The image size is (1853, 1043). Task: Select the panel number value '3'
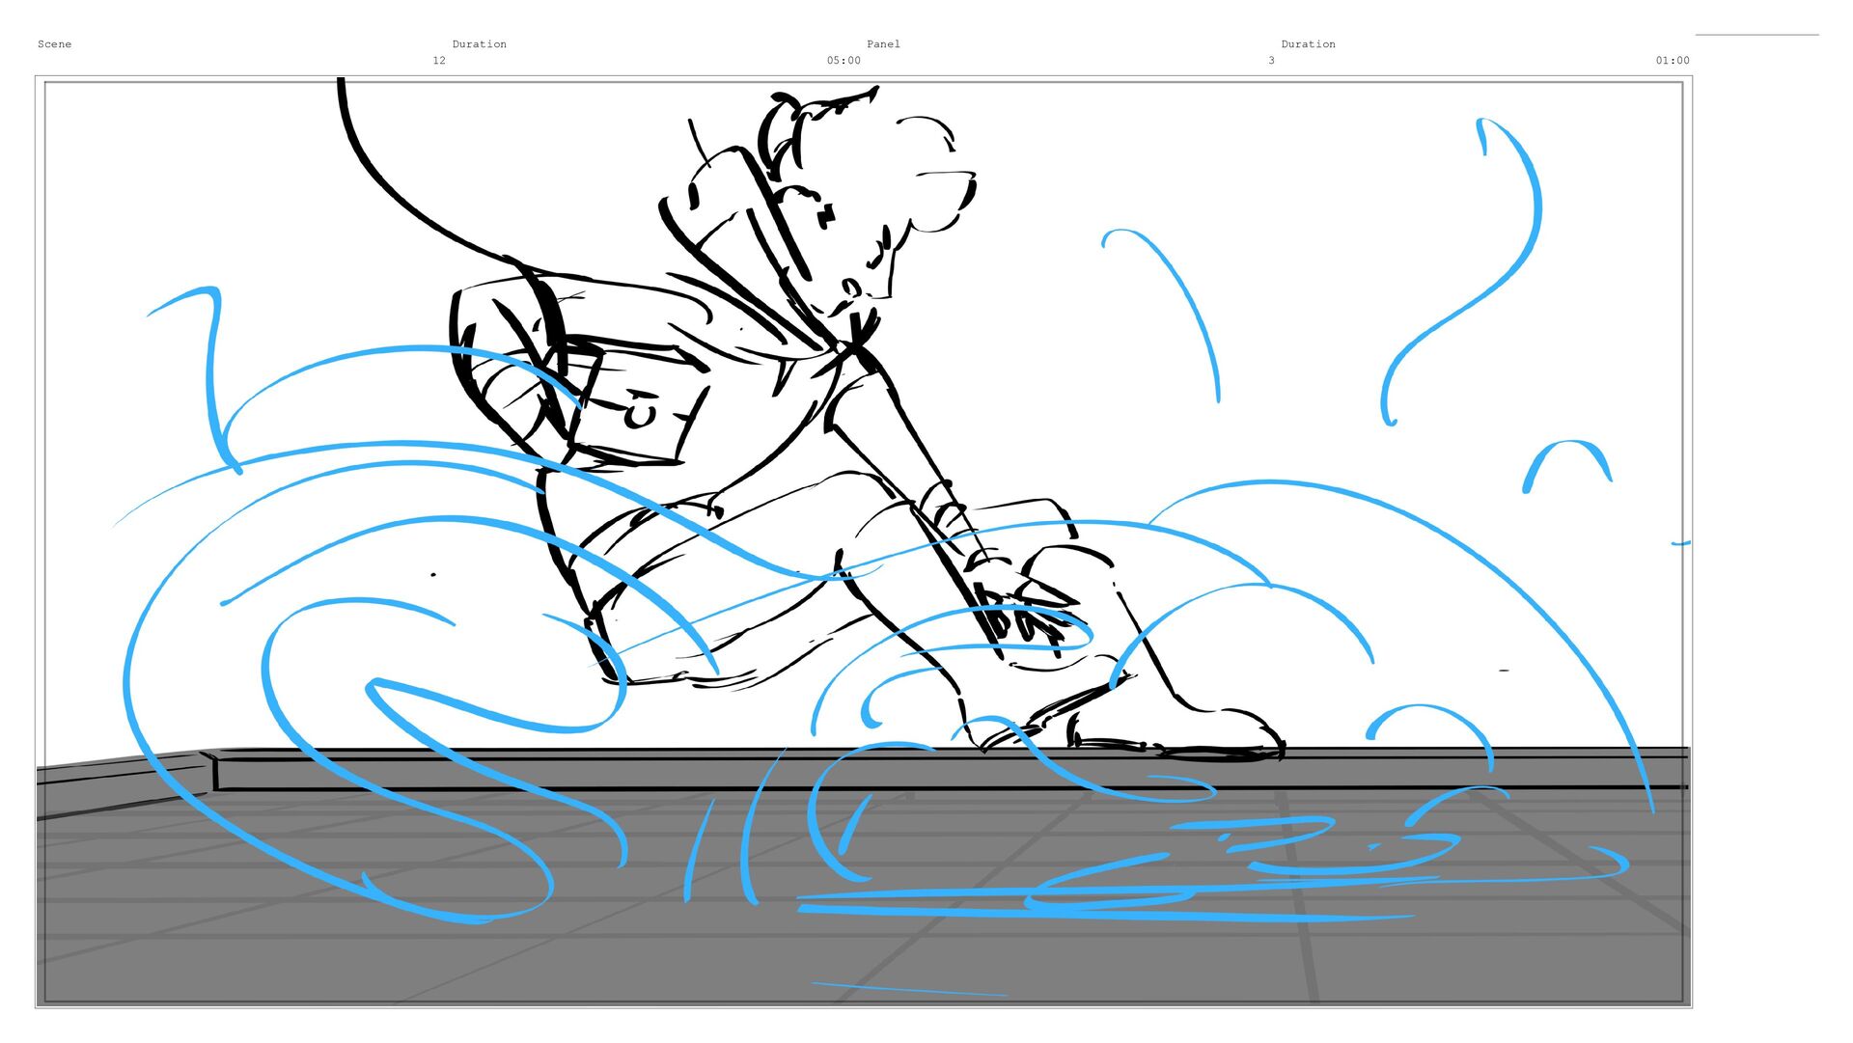(1271, 61)
